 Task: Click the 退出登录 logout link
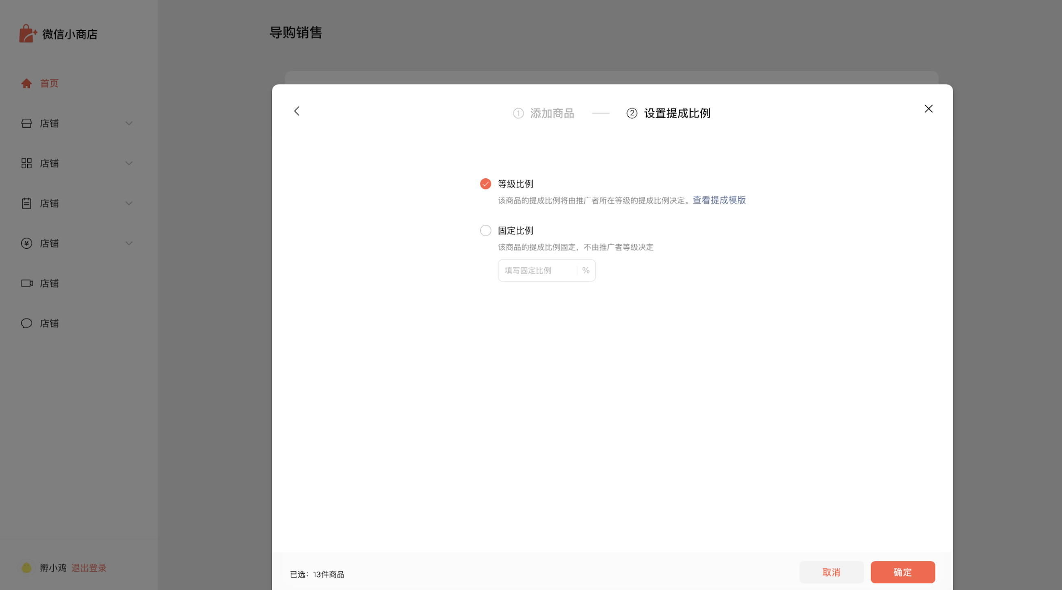pos(89,568)
